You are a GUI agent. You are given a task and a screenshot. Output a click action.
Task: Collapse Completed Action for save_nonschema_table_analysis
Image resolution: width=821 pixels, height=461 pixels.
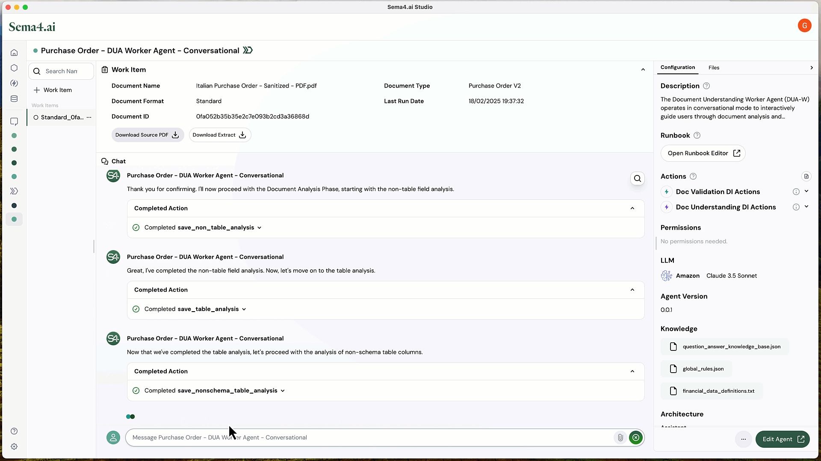coord(632,371)
